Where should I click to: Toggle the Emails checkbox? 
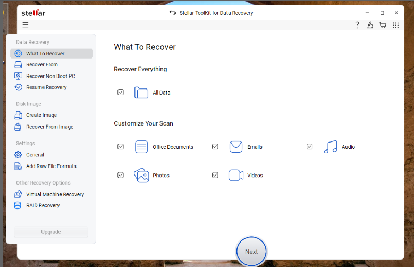215,146
